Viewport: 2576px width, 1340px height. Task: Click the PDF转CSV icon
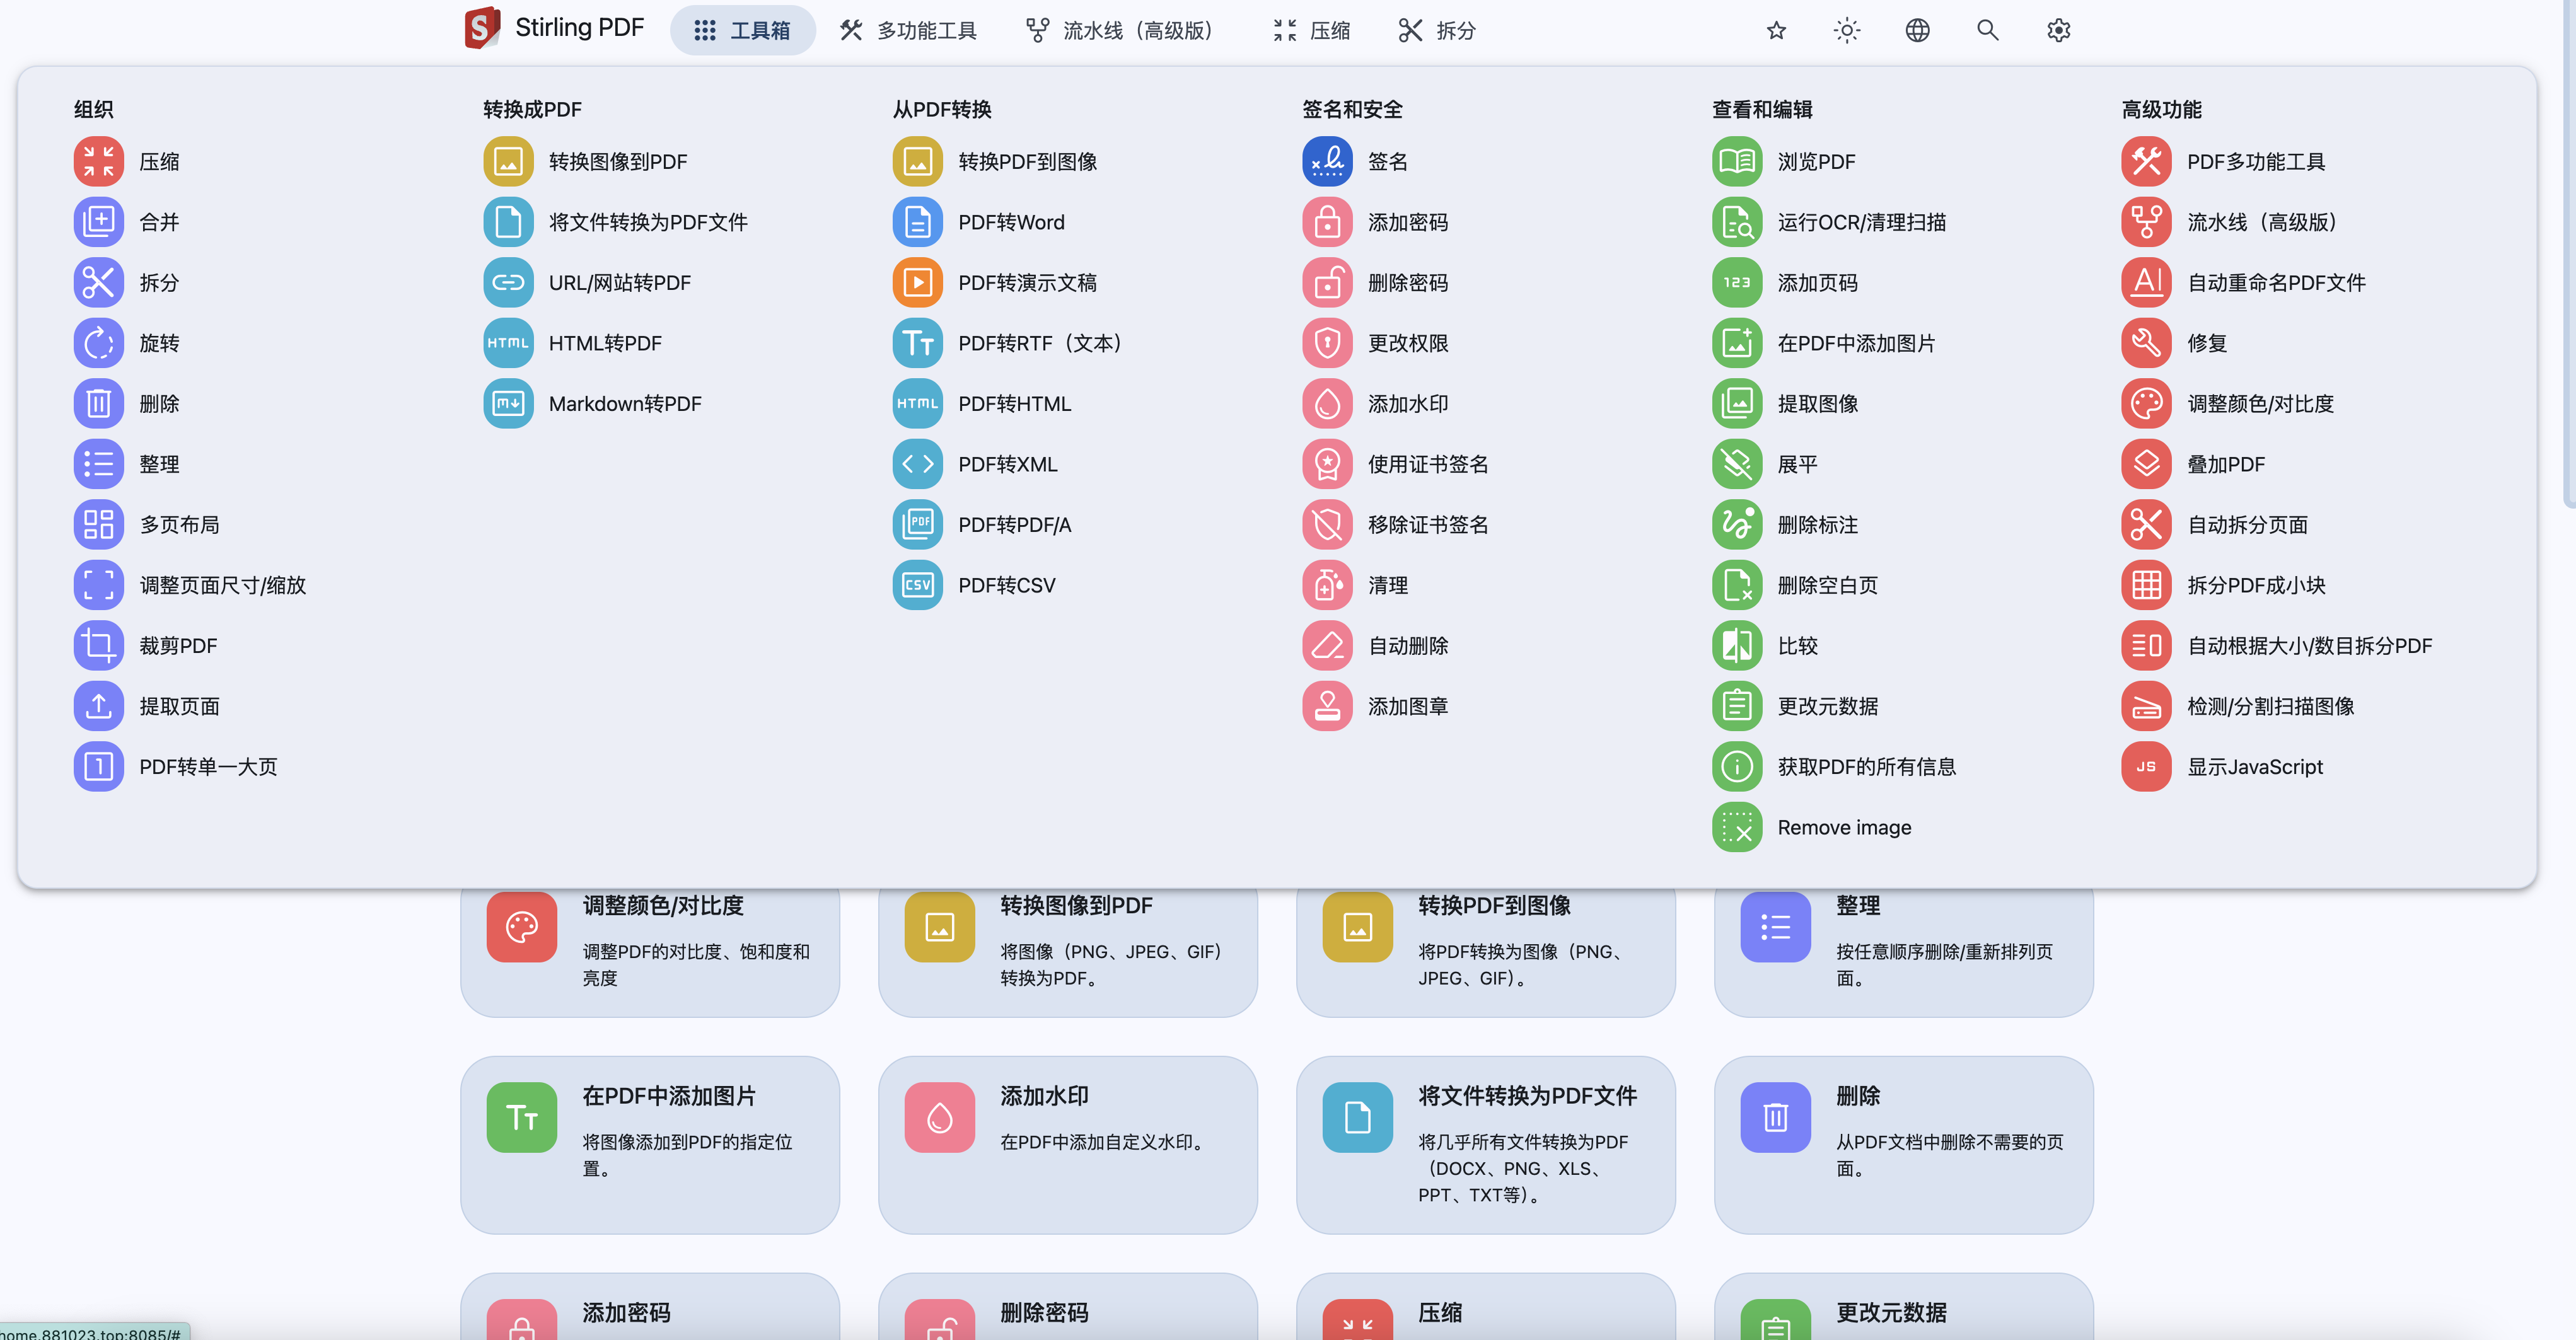[917, 585]
